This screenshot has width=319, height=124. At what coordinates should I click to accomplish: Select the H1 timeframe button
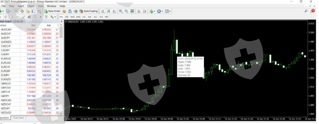pos(84,17)
